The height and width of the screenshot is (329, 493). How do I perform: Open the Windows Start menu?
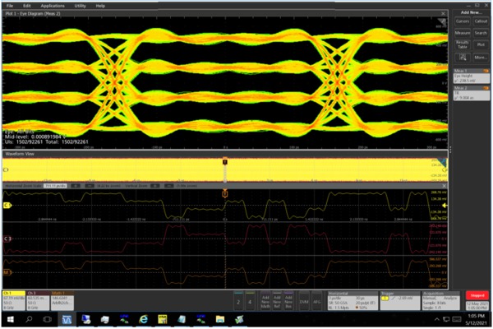click(10, 318)
